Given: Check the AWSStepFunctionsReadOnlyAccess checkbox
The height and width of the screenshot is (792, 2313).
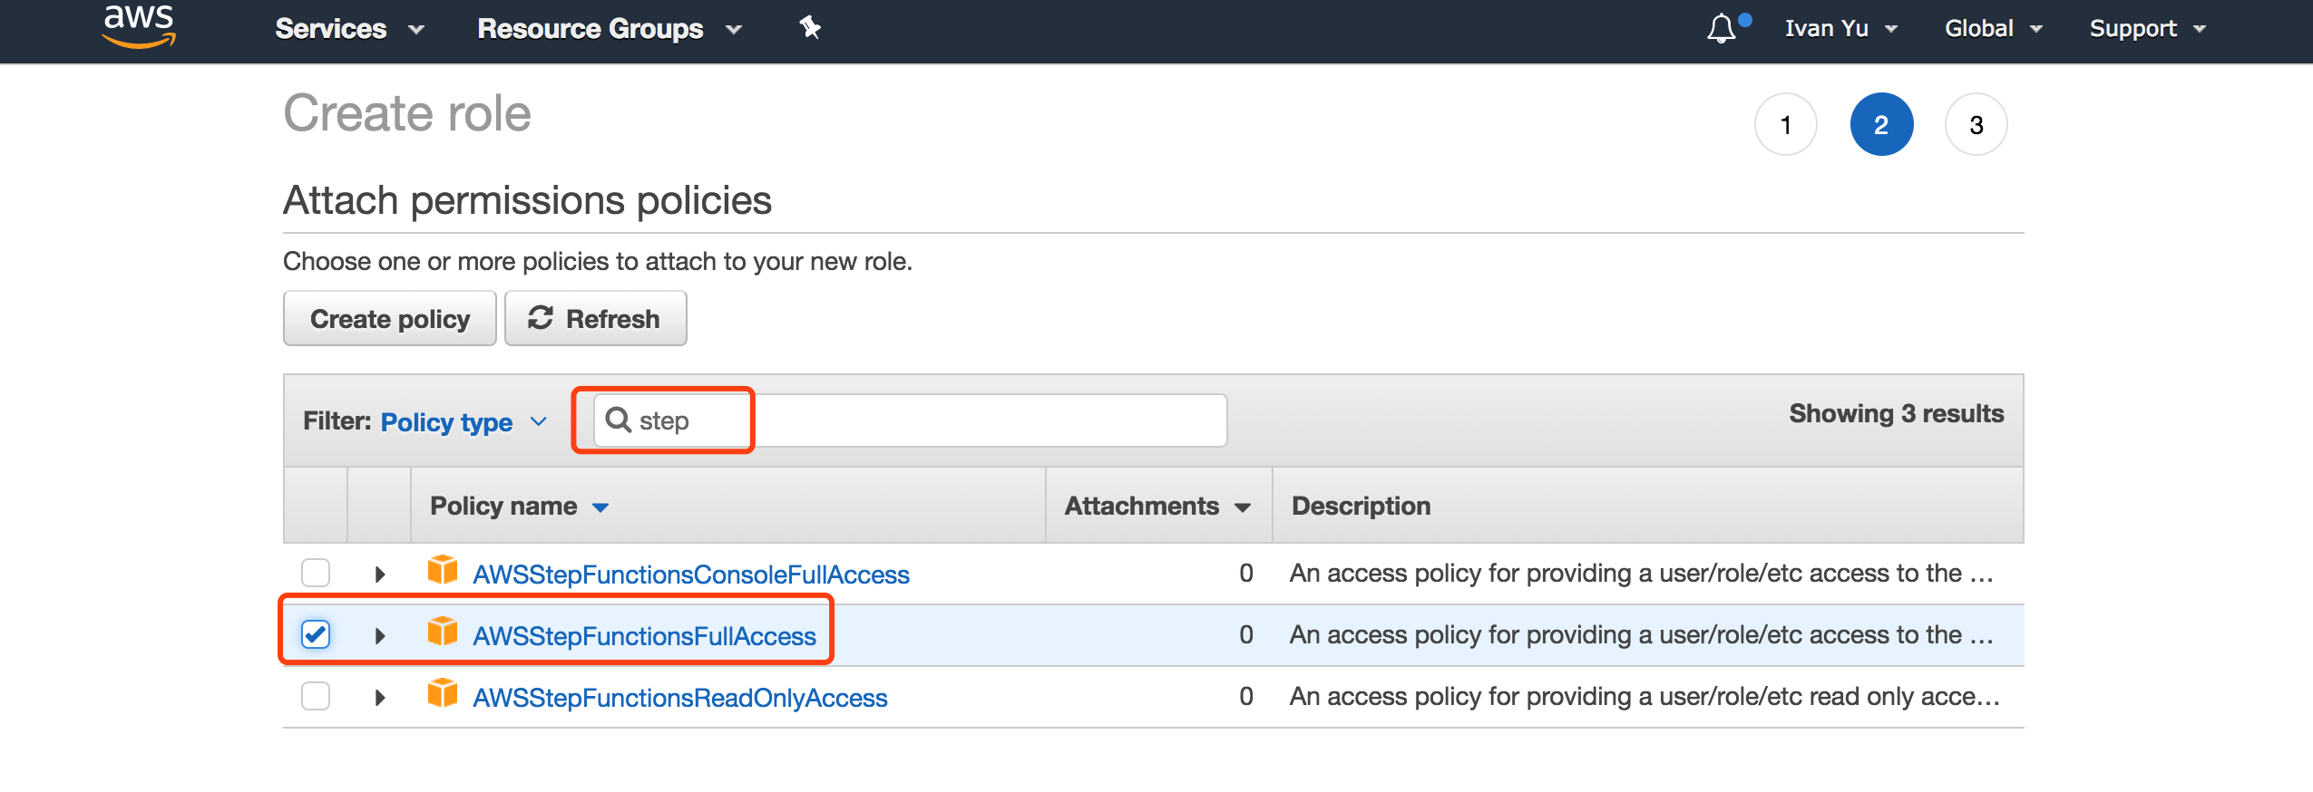Looking at the screenshot, I should (x=316, y=696).
